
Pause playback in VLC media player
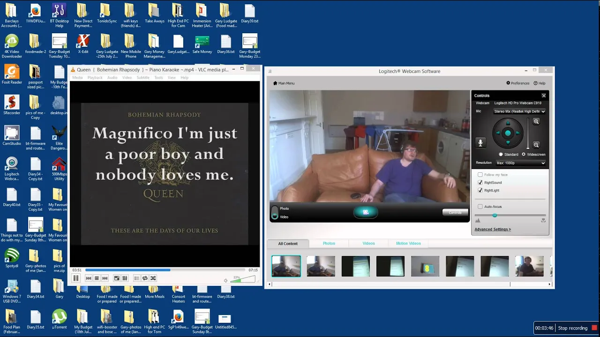coord(75,278)
